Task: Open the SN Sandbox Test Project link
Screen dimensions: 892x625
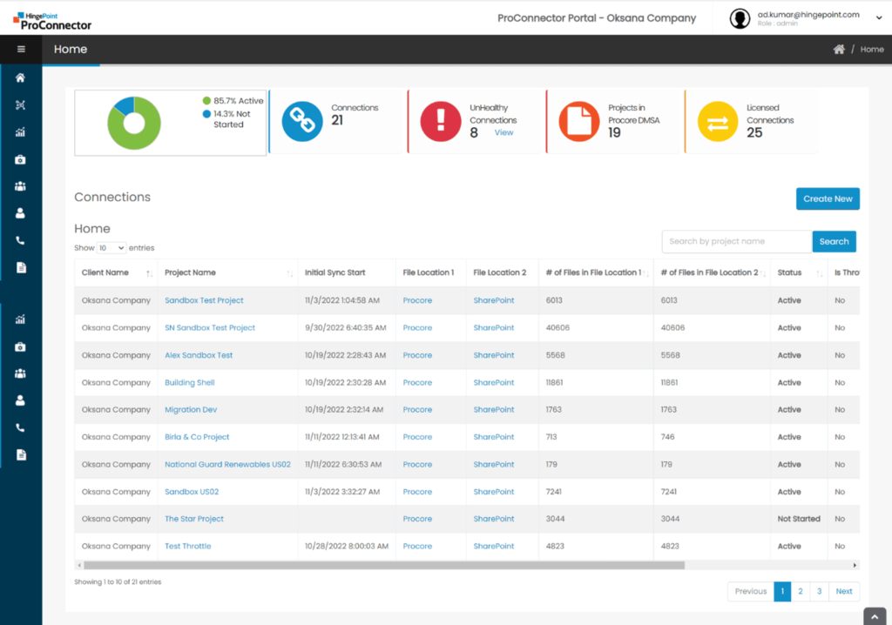Action: pos(210,327)
